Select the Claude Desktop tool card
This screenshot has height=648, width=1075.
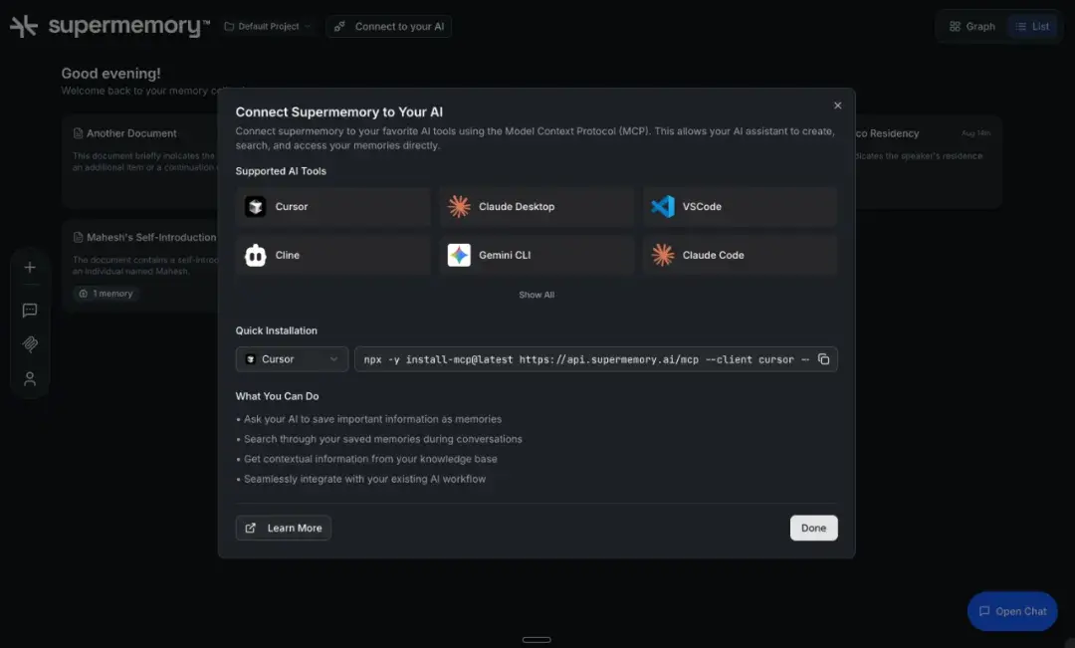tap(537, 206)
